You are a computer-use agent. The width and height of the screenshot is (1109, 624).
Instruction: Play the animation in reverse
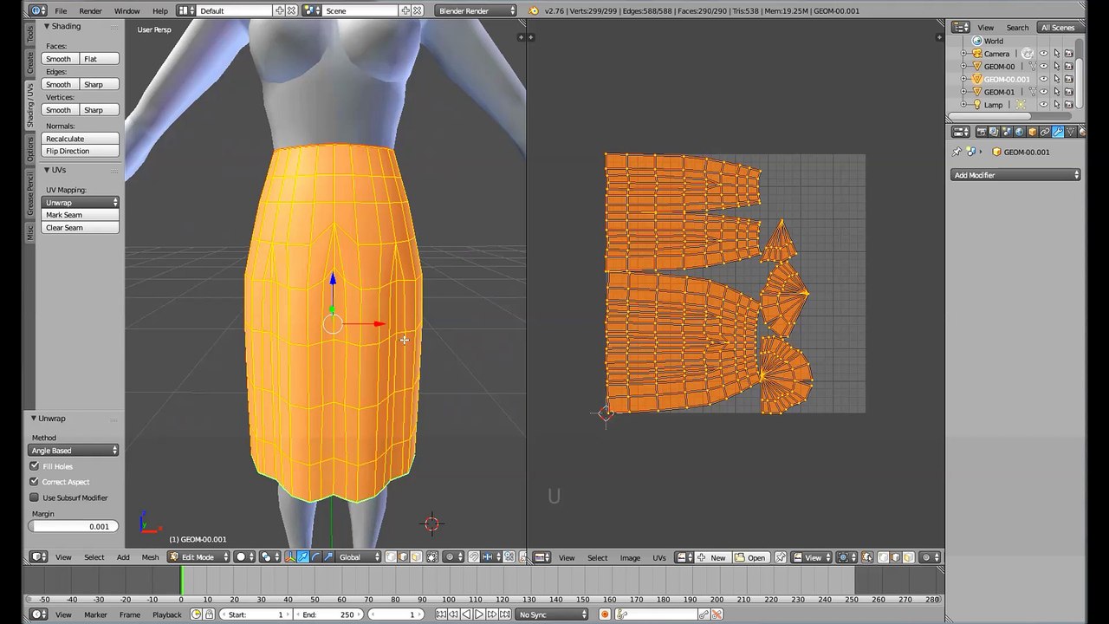point(466,614)
